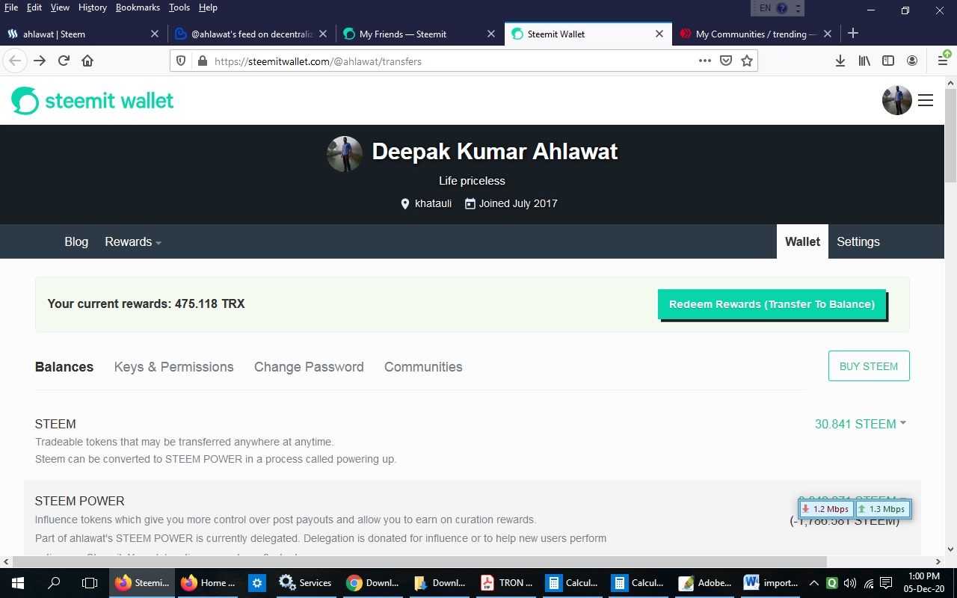
Task: Open the Action Center notifications icon
Action: [886, 583]
